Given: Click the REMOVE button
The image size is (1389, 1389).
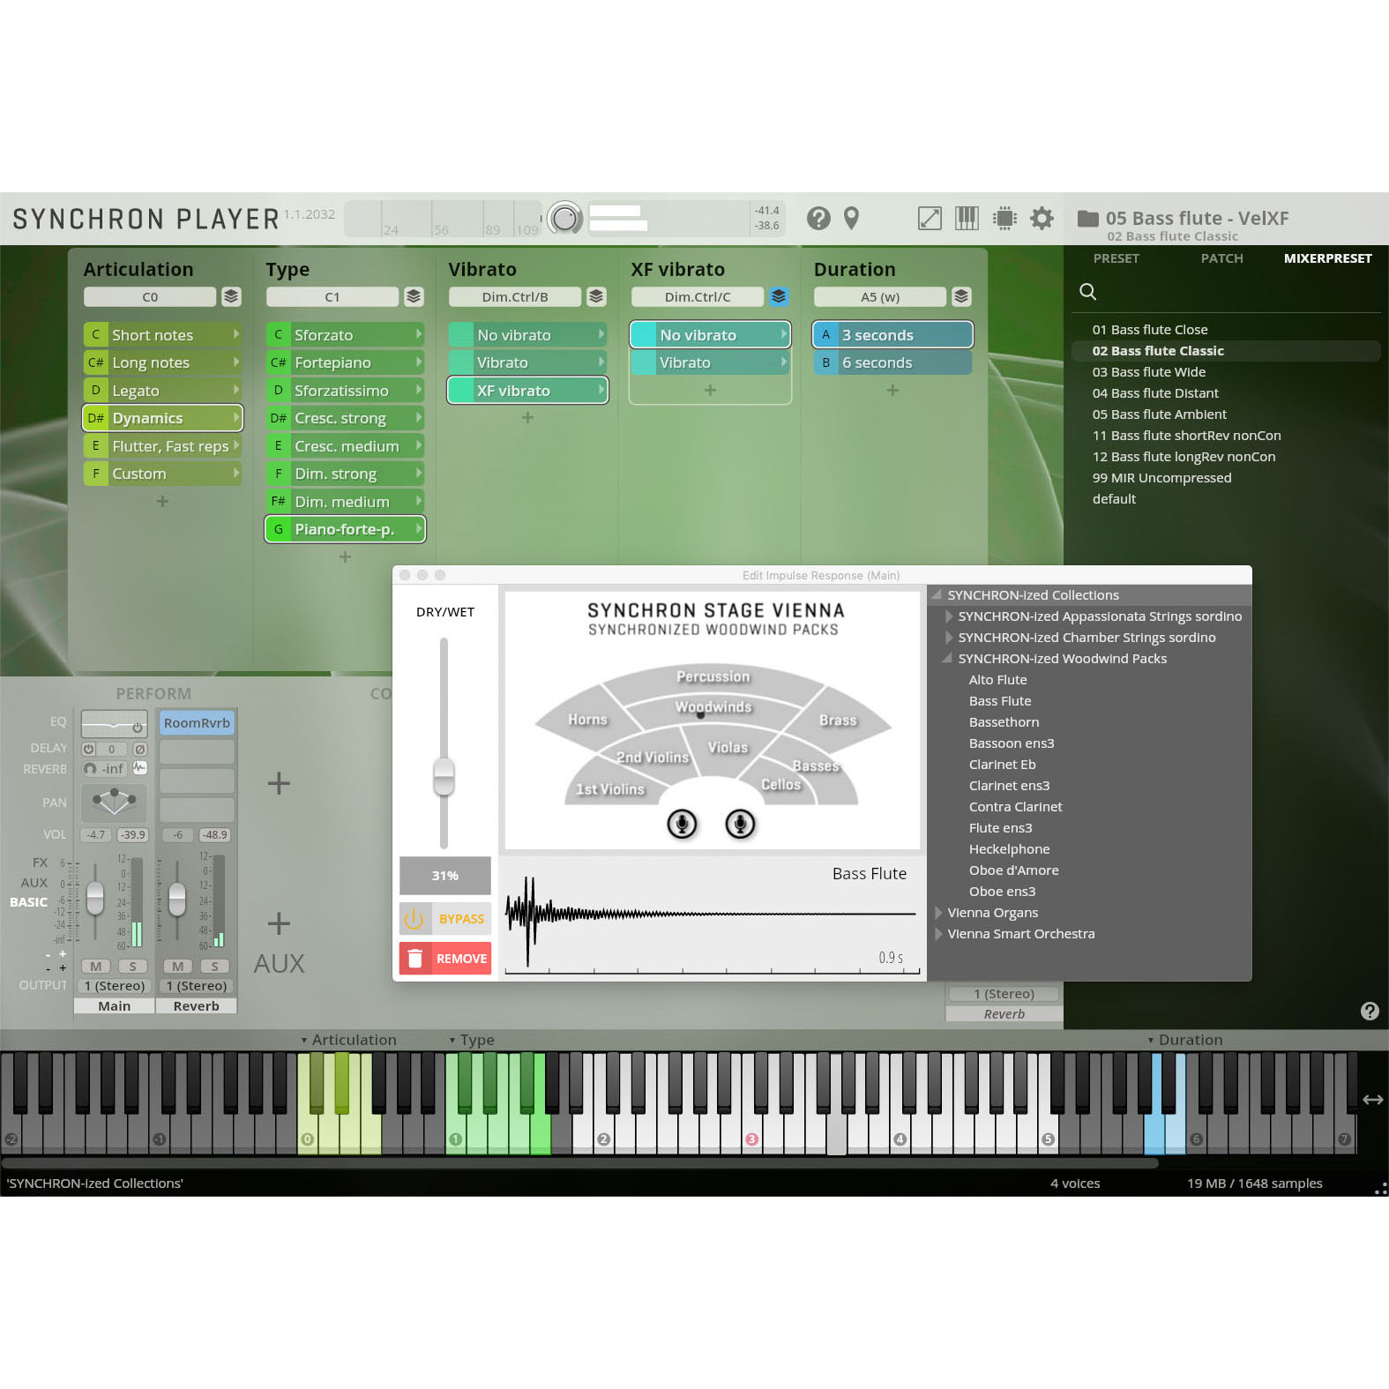Looking at the screenshot, I should [445, 959].
